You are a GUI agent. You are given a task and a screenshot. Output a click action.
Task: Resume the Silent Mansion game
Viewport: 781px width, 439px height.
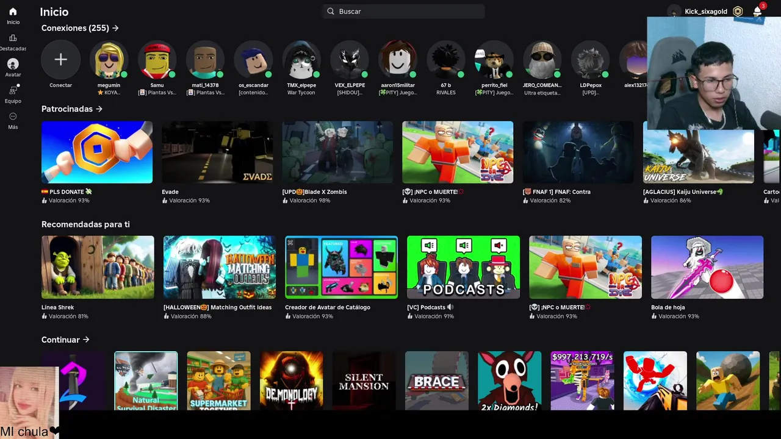[x=364, y=380]
